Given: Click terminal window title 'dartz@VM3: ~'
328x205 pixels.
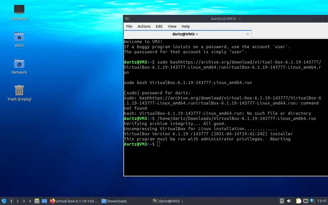Looking at the screenshot, I should (x=226, y=18).
